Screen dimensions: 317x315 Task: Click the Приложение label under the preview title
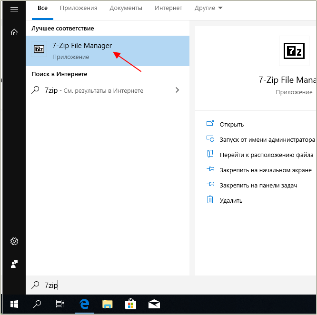click(x=294, y=92)
